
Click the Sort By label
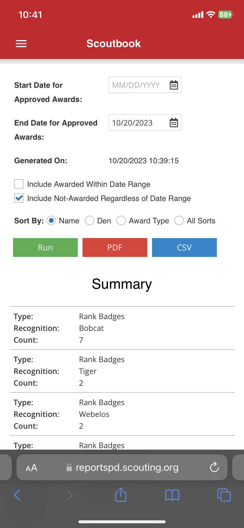click(x=29, y=221)
